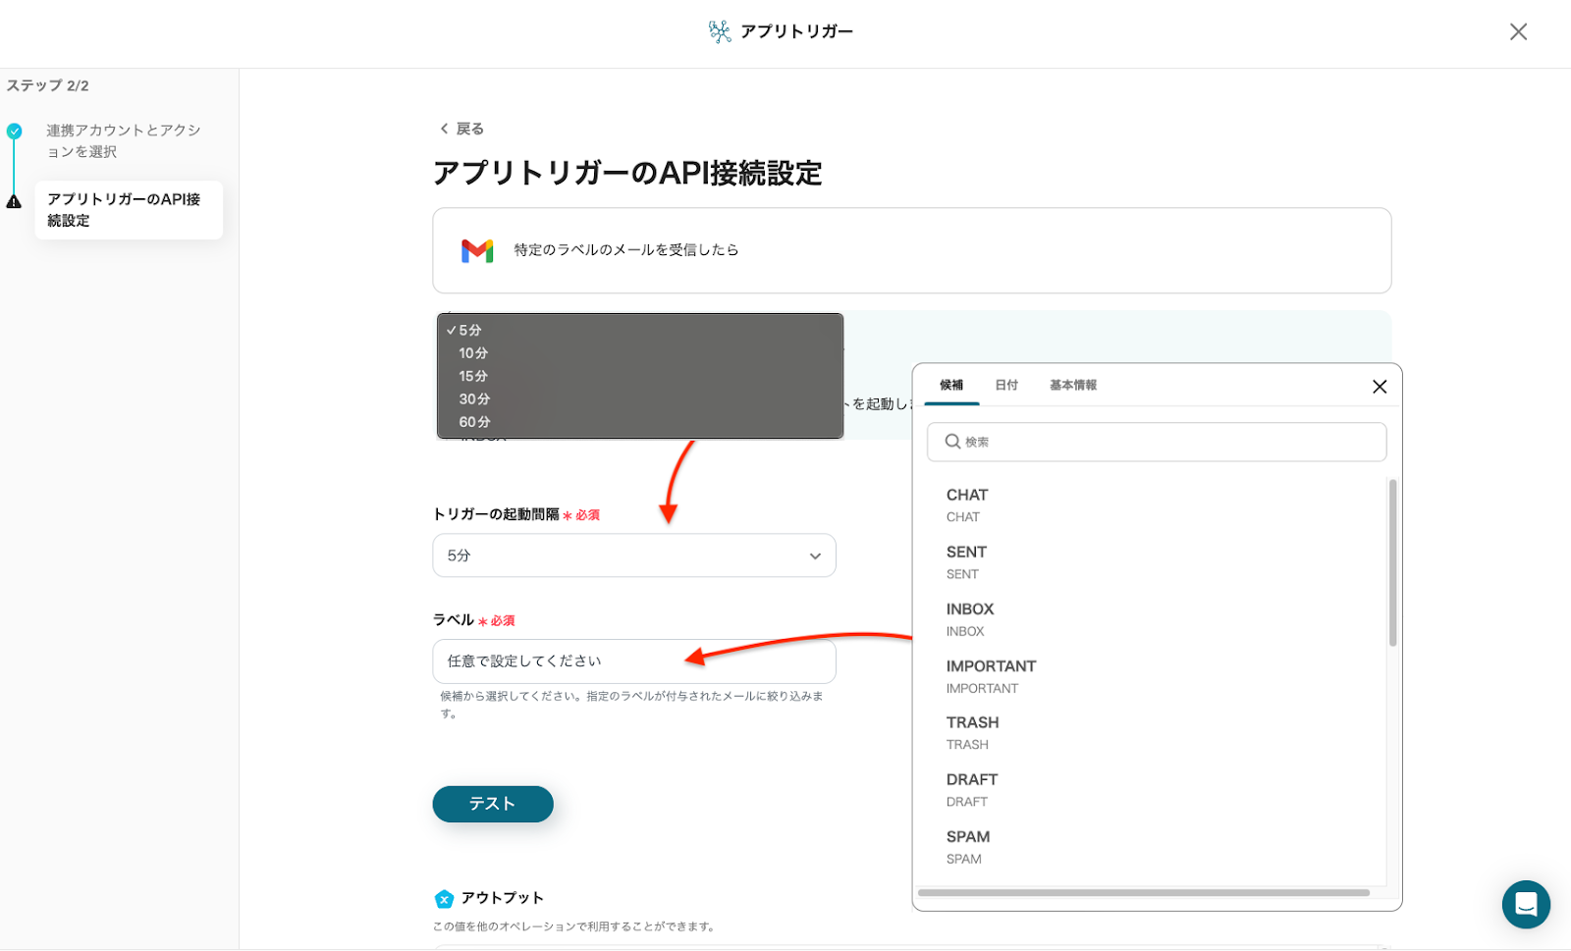Click the warning triangle step icon
The image size is (1571, 951).
(x=14, y=202)
